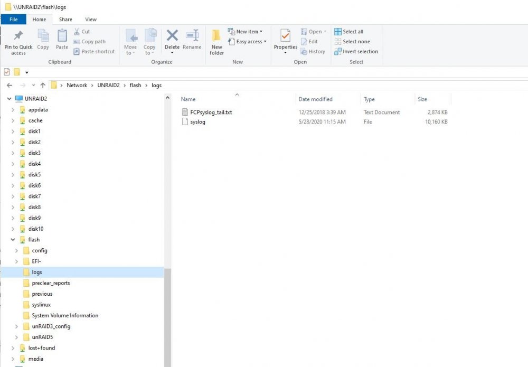The height and width of the screenshot is (367, 528).
Task: Select System Volume Information folder
Action: [x=65, y=315]
